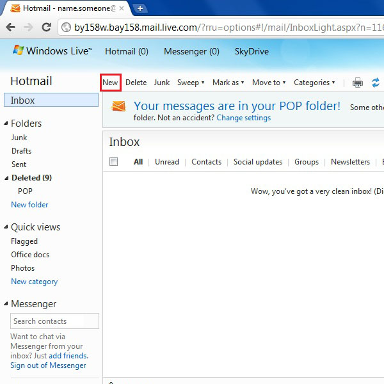The height and width of the screenshot is (384, 384).
Task: Open the Sent folder
Action: 19,164
